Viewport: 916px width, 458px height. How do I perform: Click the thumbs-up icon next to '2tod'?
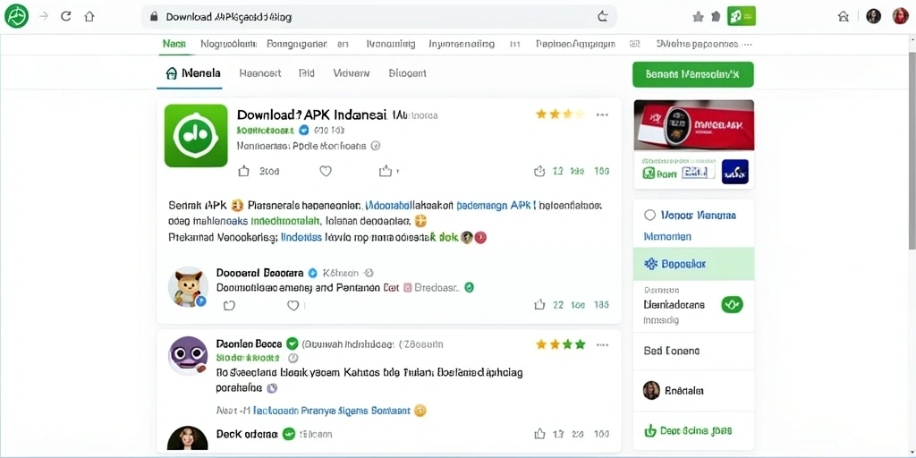coord(243,171)
